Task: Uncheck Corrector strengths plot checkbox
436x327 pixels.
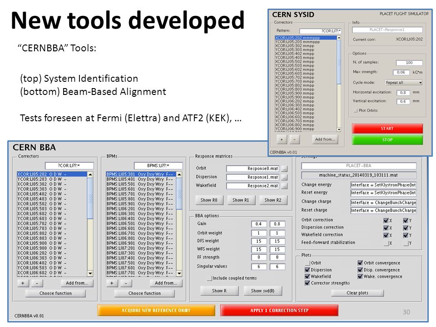Action: point(307,283)
